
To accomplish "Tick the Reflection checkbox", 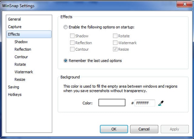I will 72,43.
